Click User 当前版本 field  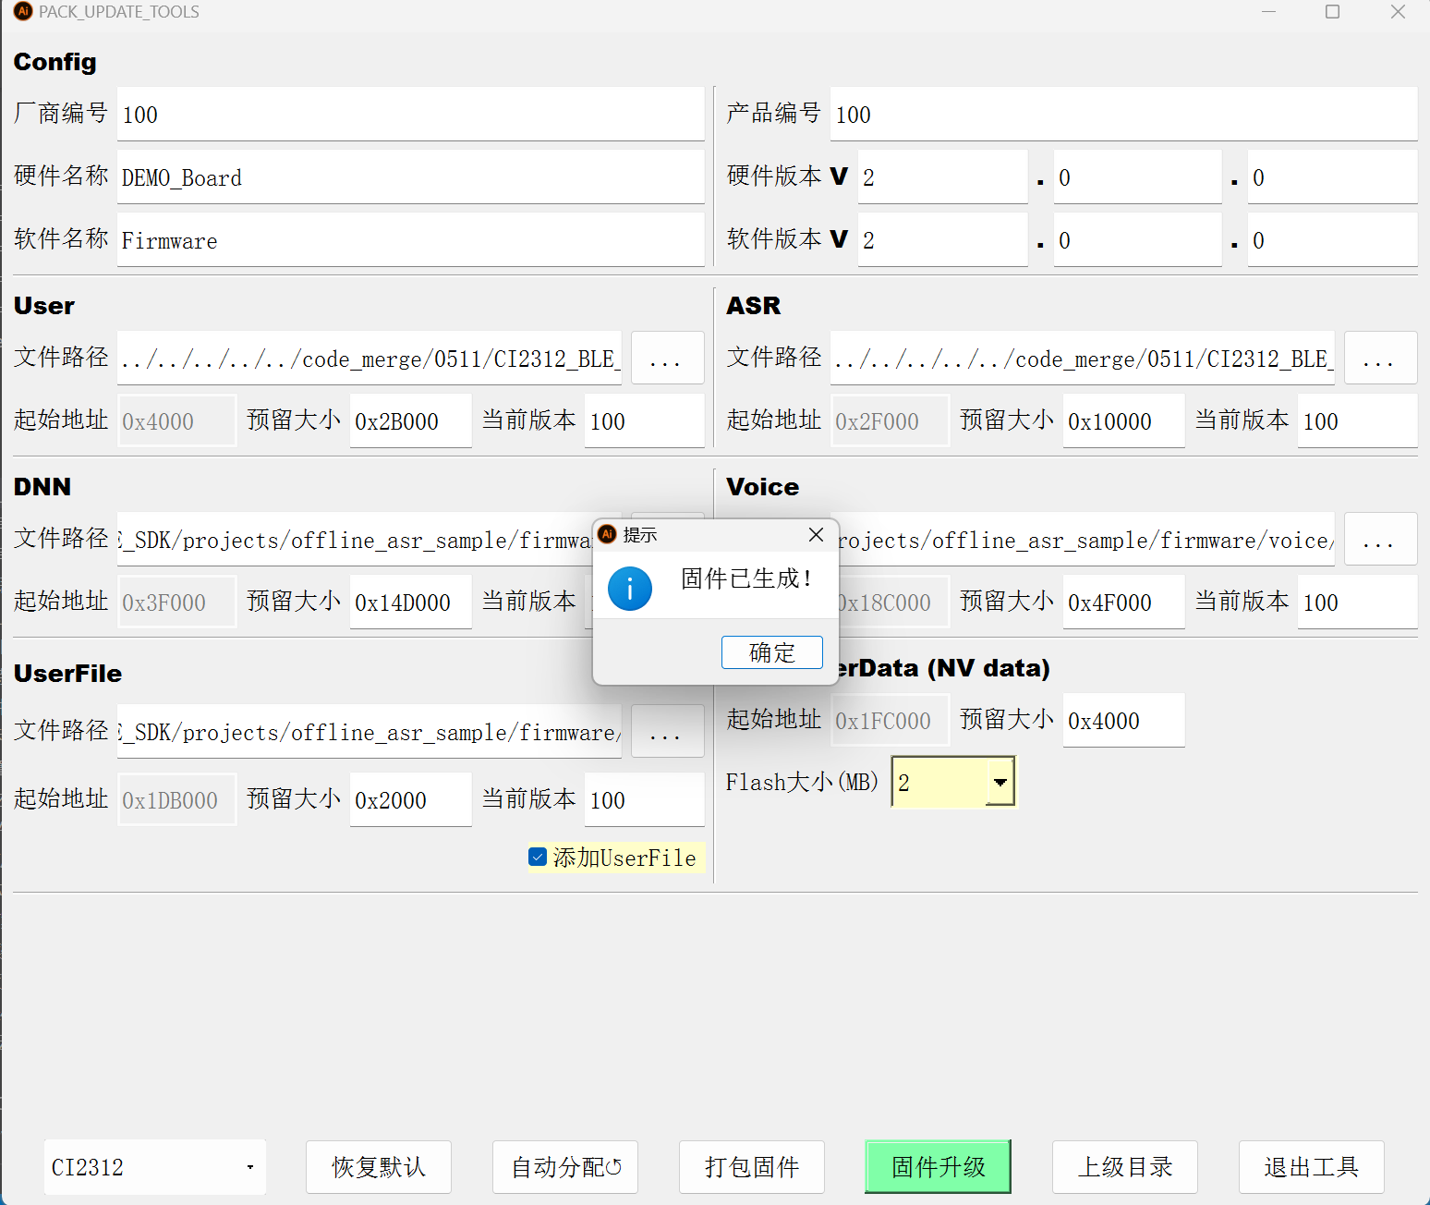(644, 420)
